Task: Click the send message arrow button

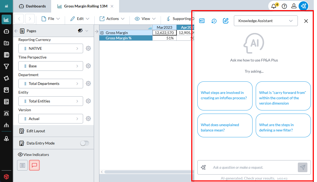Action: (x=302, y=167)
